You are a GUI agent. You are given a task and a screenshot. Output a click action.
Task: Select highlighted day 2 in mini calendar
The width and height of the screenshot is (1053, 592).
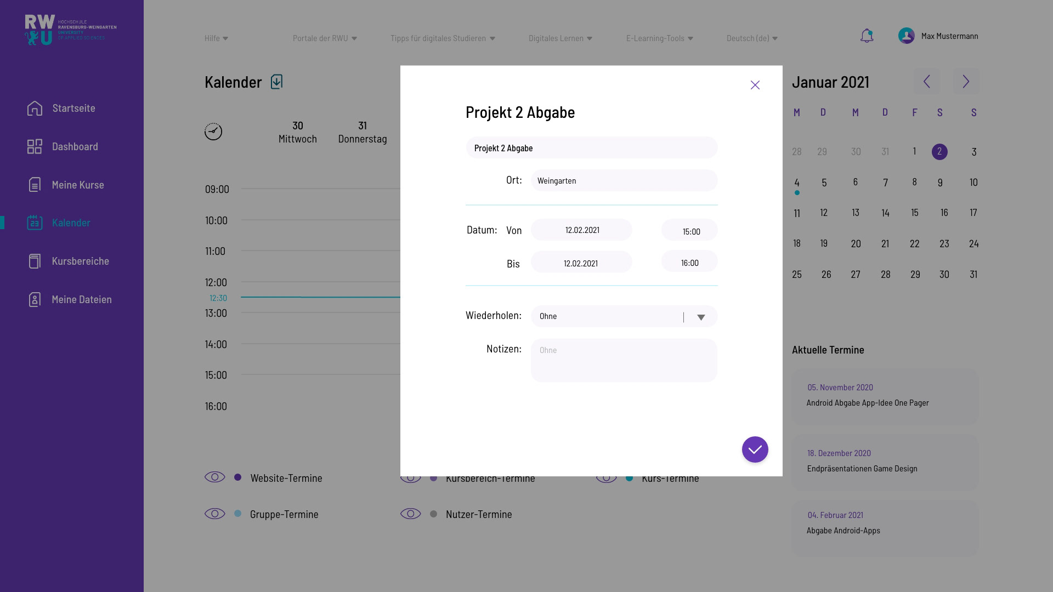939,152
